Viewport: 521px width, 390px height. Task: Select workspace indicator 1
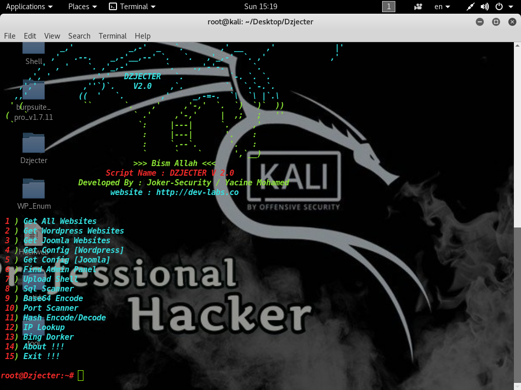388,7
